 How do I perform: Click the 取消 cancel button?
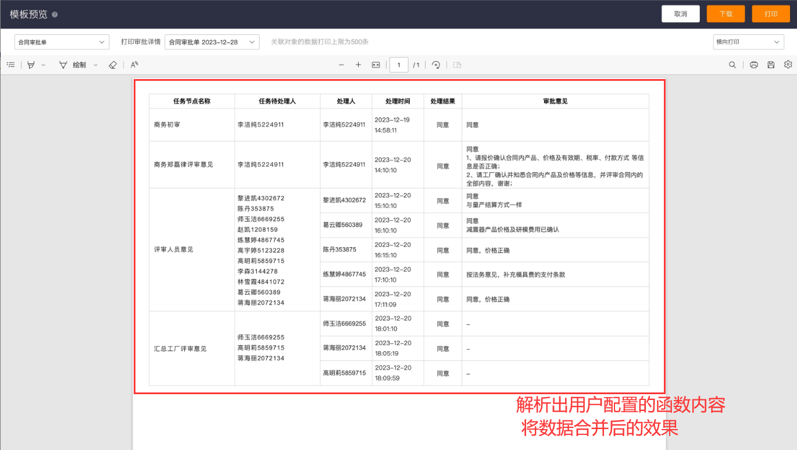pyautogui.click(x=680, y=13)
